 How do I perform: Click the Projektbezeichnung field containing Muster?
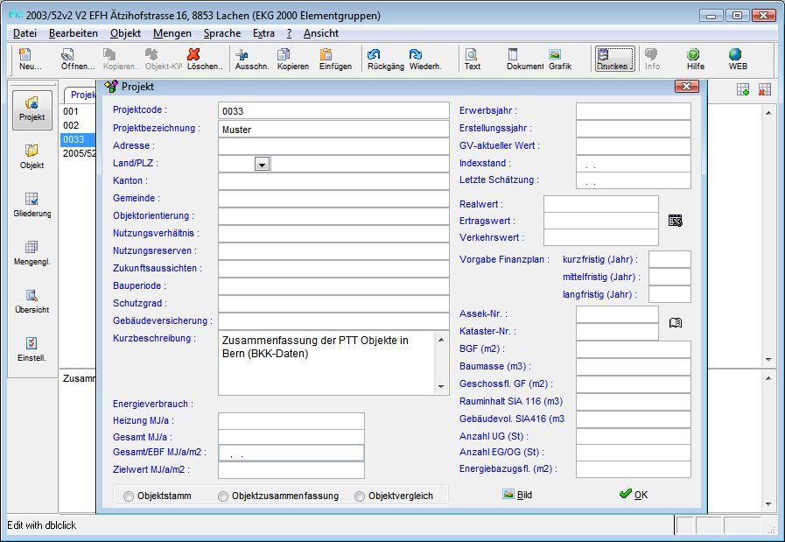click(x=333, y=129)
